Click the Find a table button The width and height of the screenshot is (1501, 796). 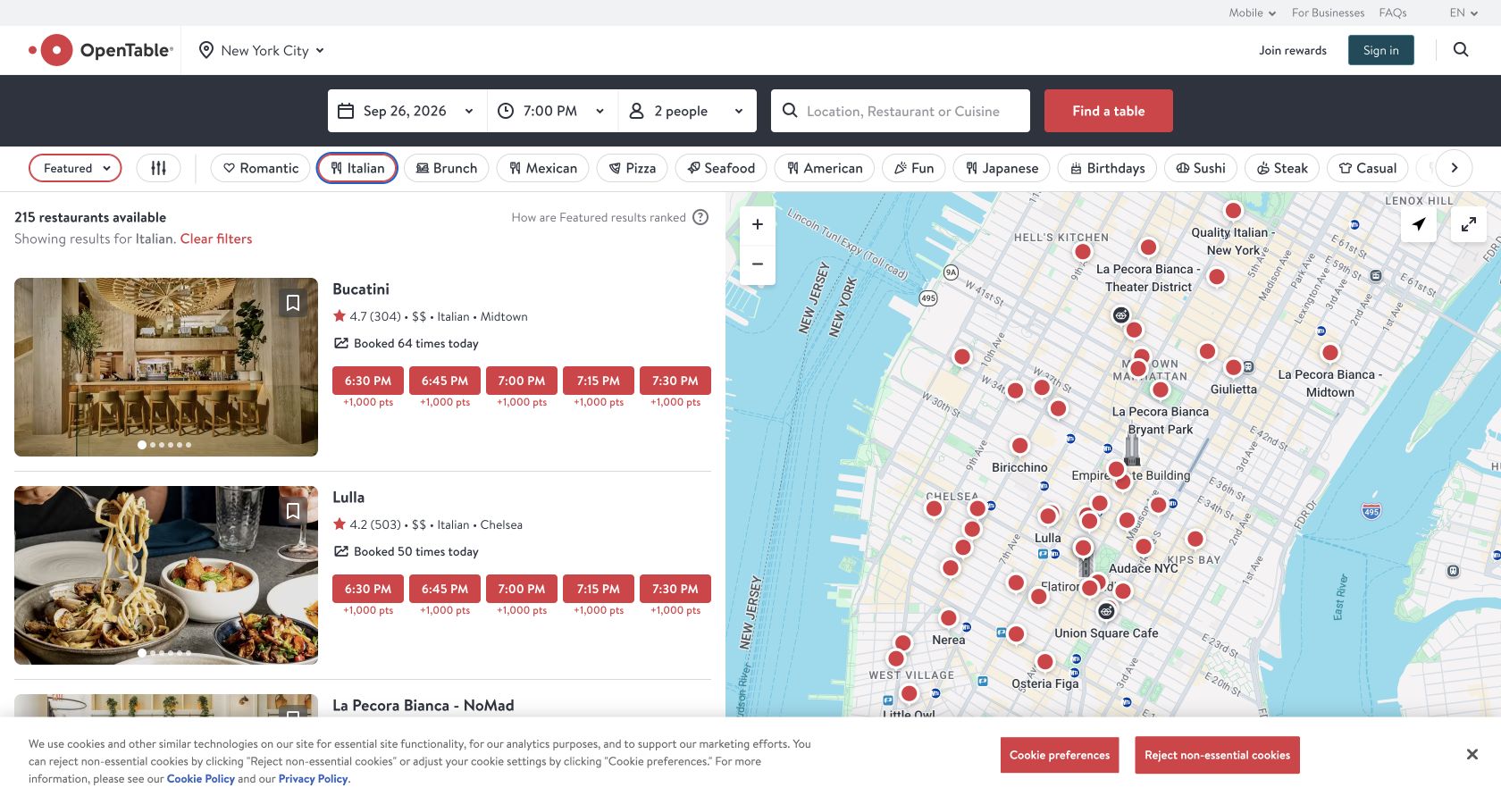tap(1109, 111)
